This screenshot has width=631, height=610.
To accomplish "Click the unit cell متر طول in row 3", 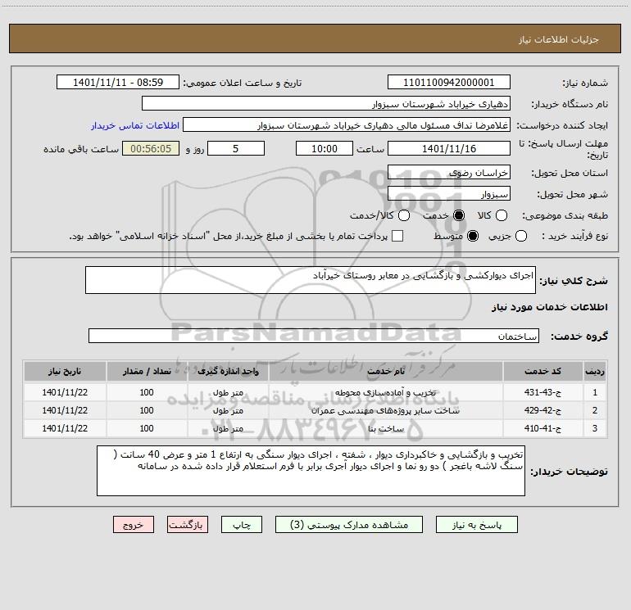I will pos(228,429).
